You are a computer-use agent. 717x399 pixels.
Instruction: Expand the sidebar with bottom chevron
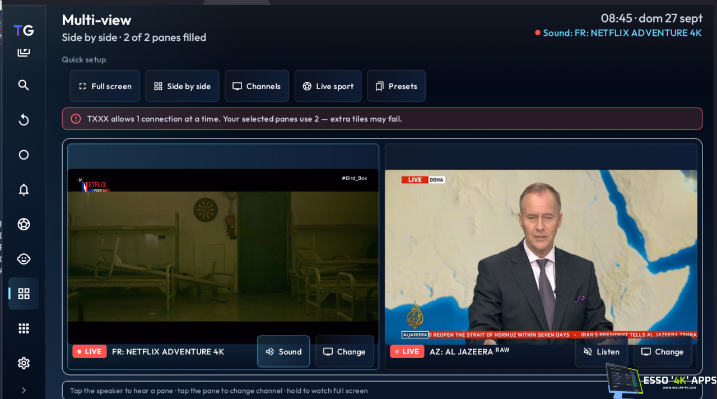24,390
